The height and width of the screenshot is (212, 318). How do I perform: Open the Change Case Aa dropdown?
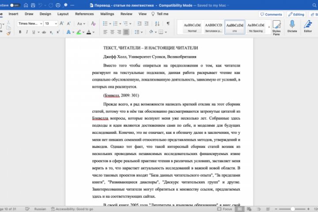pyautogui.click(x=81, y=24)
